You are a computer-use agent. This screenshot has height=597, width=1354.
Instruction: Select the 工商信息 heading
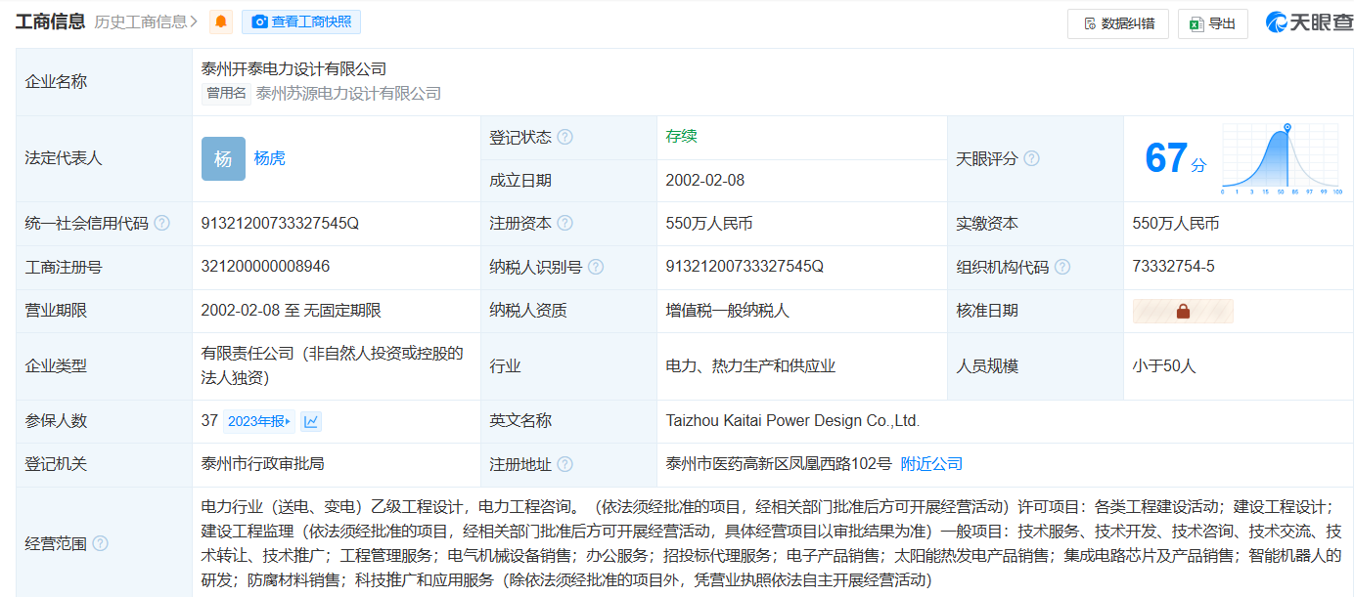(x=50, y=21)
